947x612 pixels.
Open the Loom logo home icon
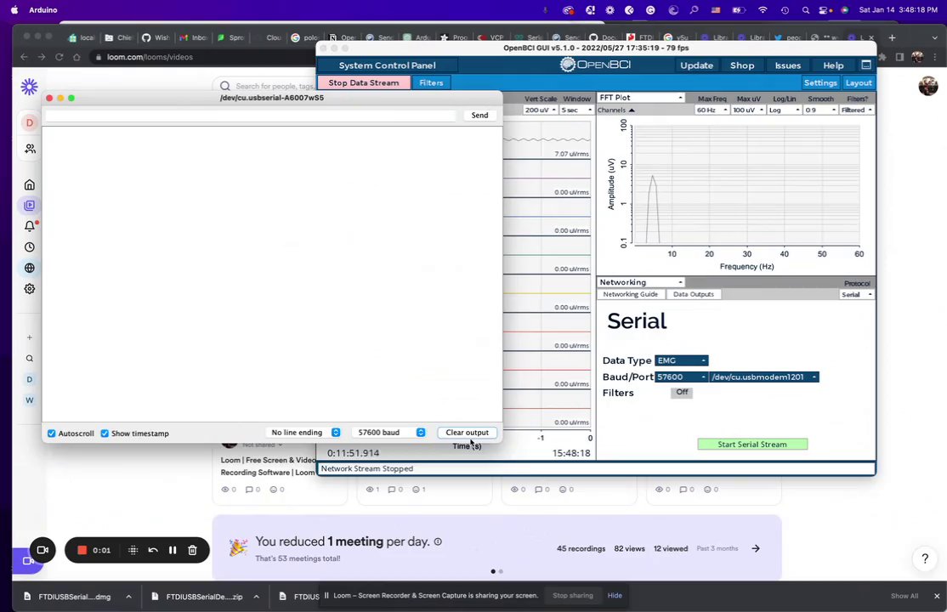point(29,87)
